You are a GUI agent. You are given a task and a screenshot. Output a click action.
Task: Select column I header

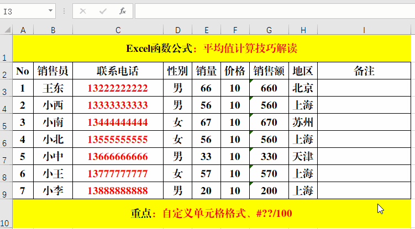364,30
